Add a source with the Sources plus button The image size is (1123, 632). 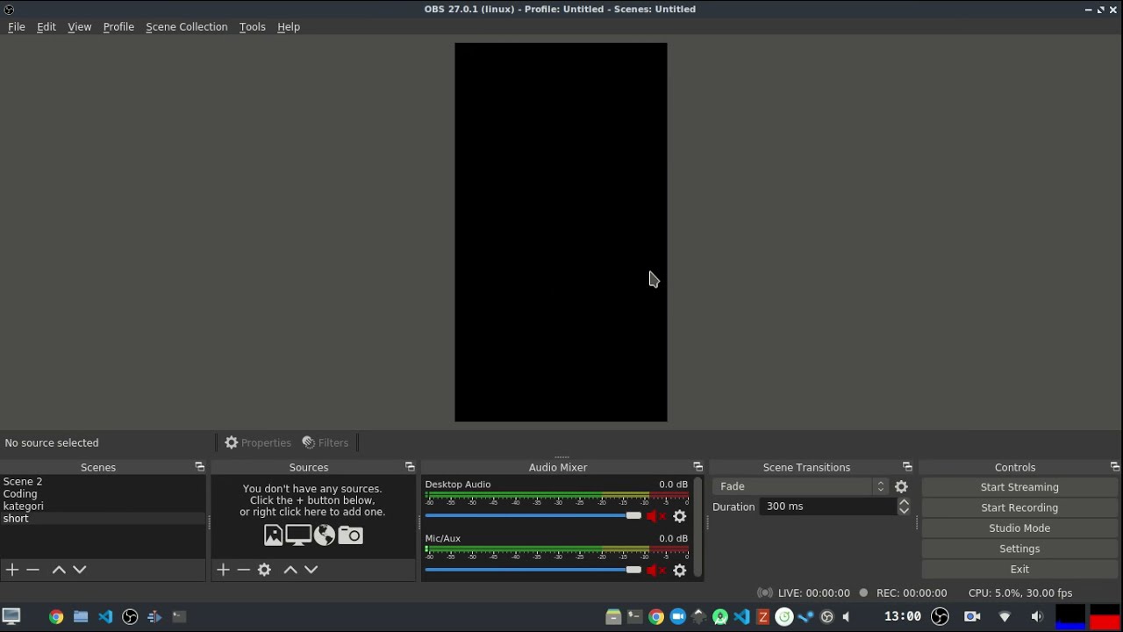223,570
